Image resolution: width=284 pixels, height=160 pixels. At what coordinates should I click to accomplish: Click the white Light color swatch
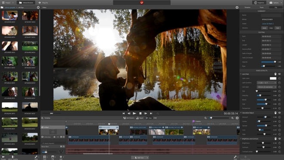point(273,78)
